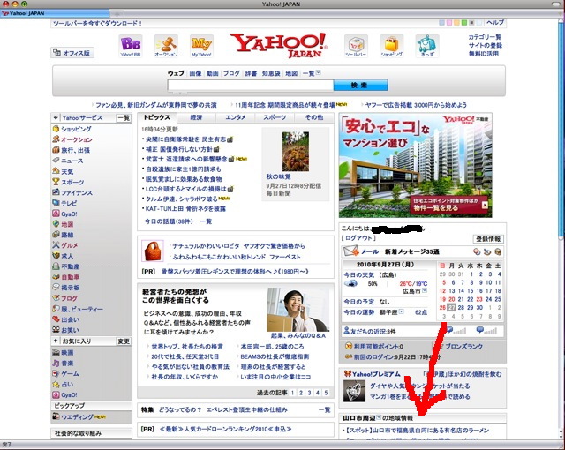Image resolution: width=565 pixels, height=450 pixels.
Task: Open the サイトの登録 link
Action: (485, 45)
